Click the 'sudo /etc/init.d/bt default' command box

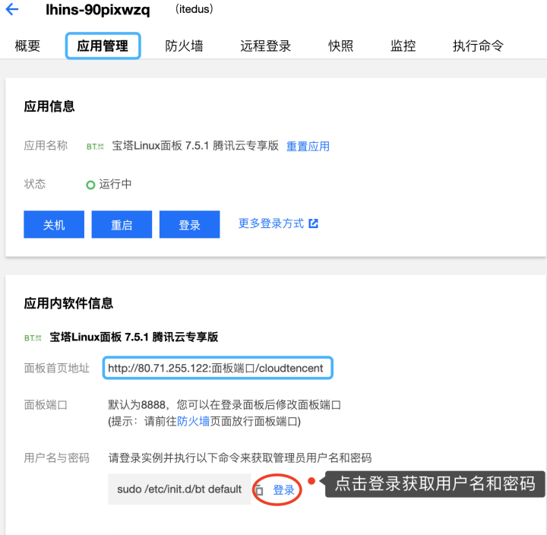pyautogui.click(x=179, y=489)
